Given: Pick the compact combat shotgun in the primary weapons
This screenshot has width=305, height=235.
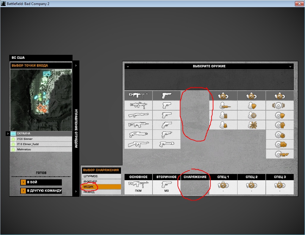Looking at the screenshot, I should tap(138, 134).
